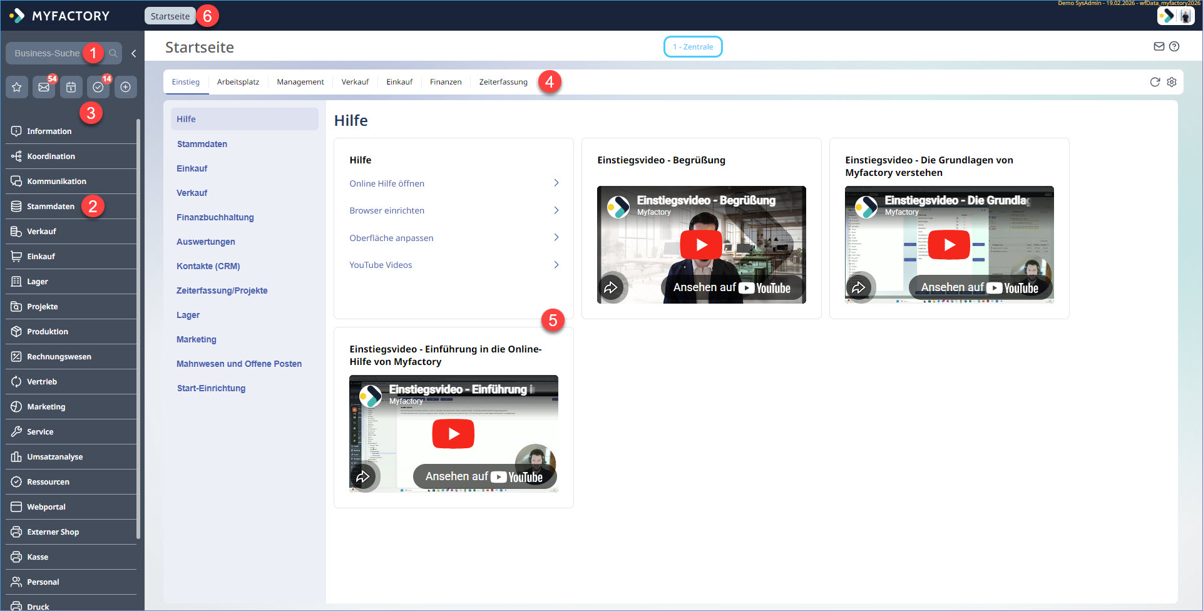The height and width of the screenshot is (611, 1203).
Task: Click the favorites star icon in sidebar
Action: (x=17, y=87)
